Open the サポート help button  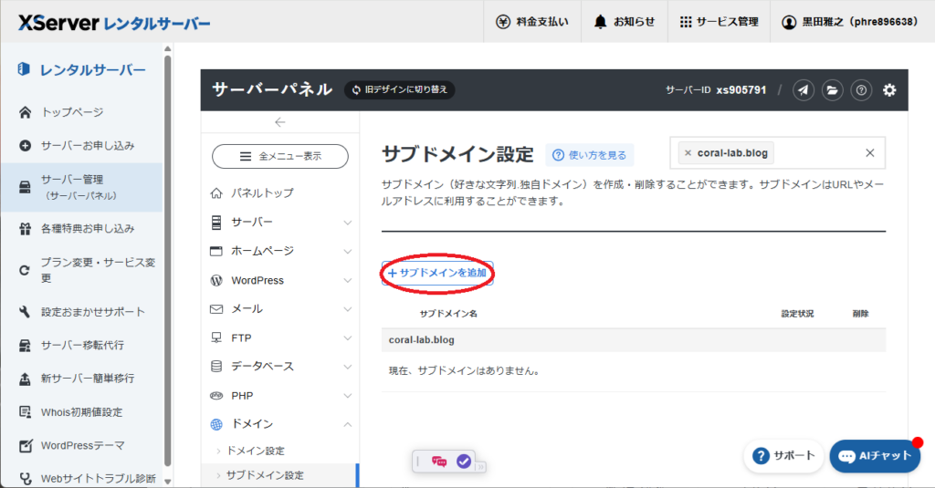pos(783,456)
